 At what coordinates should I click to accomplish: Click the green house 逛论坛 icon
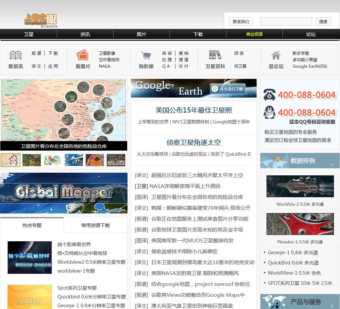[276, 55]
